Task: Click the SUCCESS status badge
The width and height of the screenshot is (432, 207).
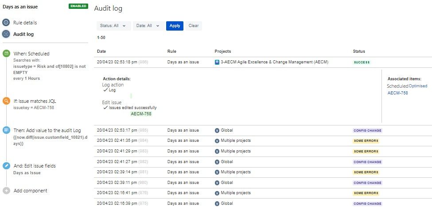Action: coord(362,62)
